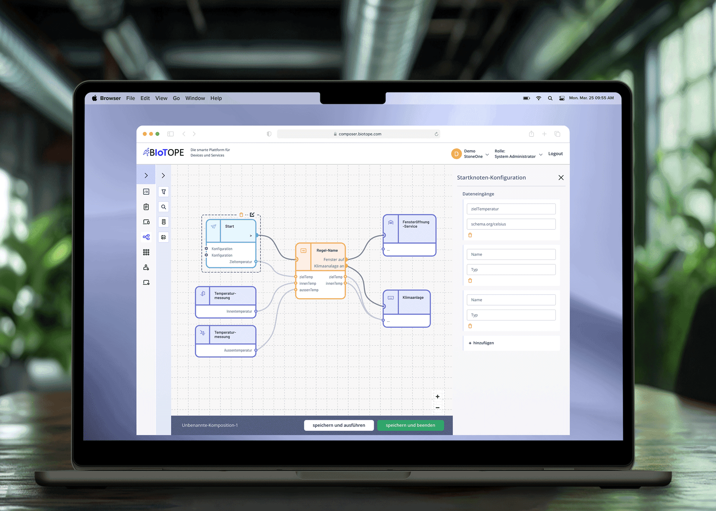Open the composition flow icon in sidebar
716x511 pixels.
pos(146,237)
